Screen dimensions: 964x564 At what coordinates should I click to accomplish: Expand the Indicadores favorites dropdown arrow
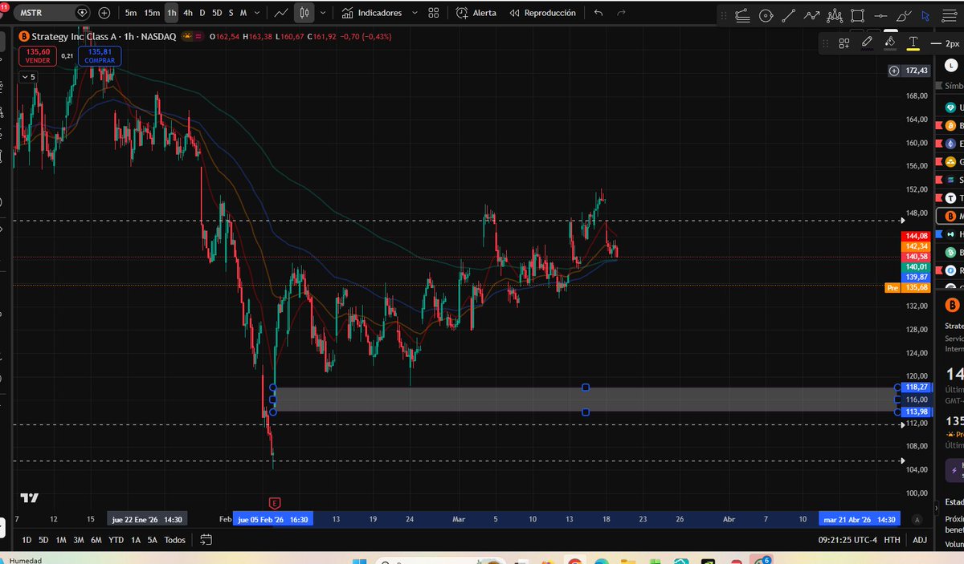[414, 13]
